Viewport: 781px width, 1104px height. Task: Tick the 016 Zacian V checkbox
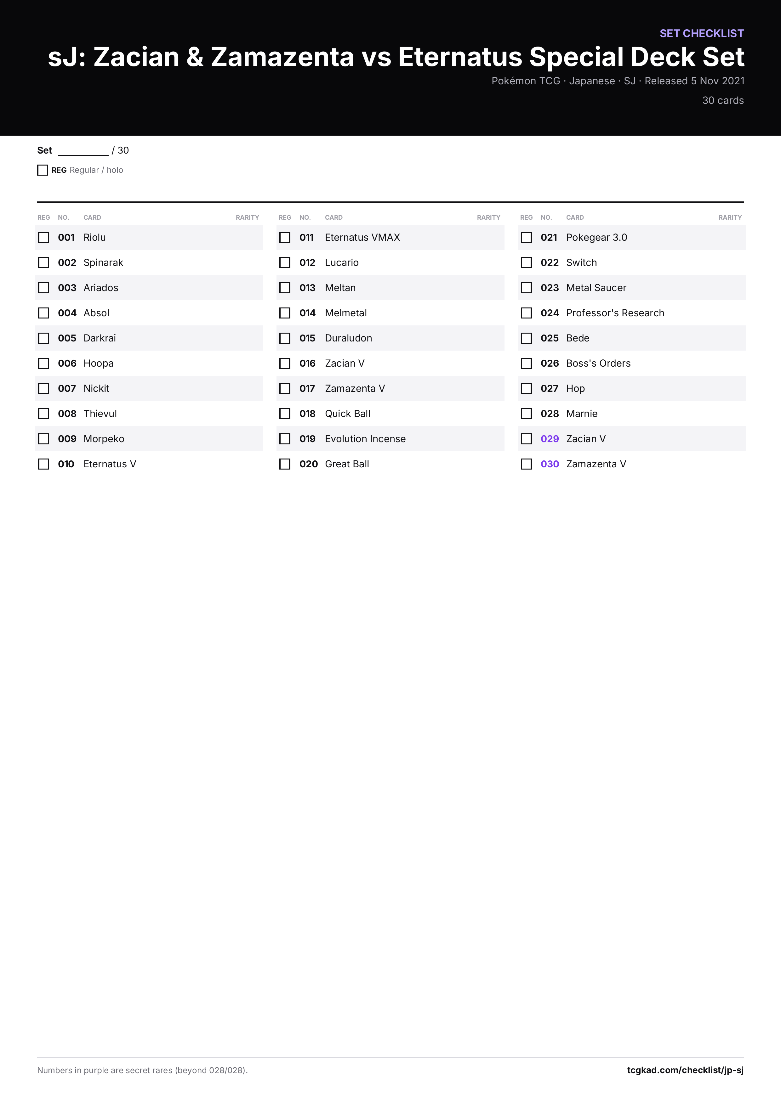(x=285, y=363)
